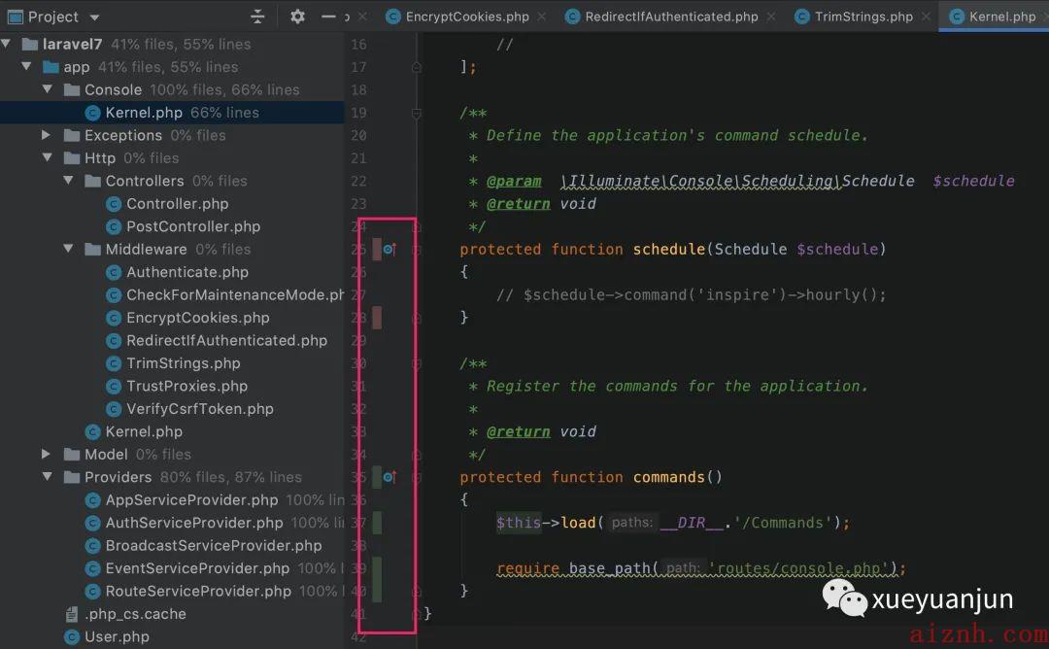1049x649 pixels.
Task: Click the collapse all / scroll-from-source icon
Action: (257, 17)
